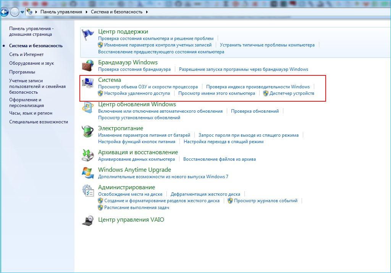Open Просмотр установленных обновлений

pos(139,118)
